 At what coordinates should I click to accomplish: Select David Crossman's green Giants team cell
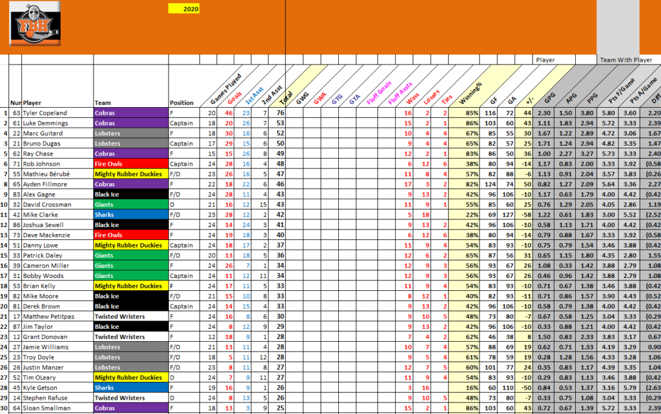(x=130, y=205)
